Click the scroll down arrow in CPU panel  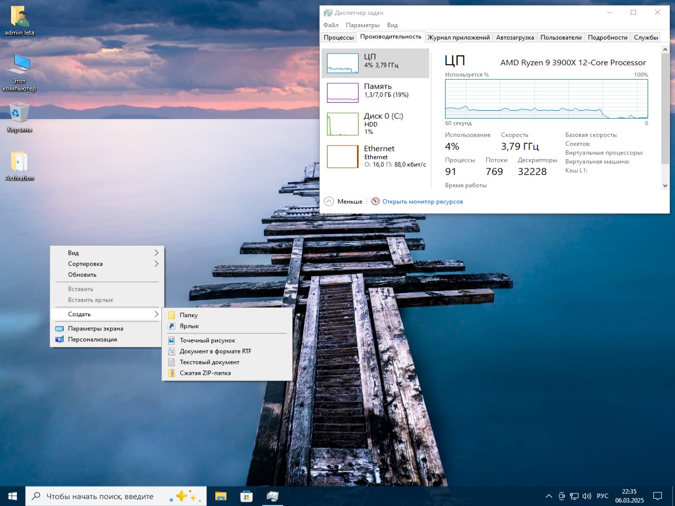(664, 186)
